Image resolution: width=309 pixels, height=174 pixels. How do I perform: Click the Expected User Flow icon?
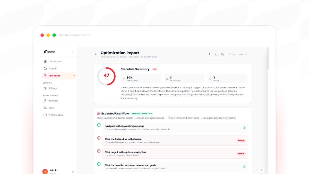click(99, 113)
